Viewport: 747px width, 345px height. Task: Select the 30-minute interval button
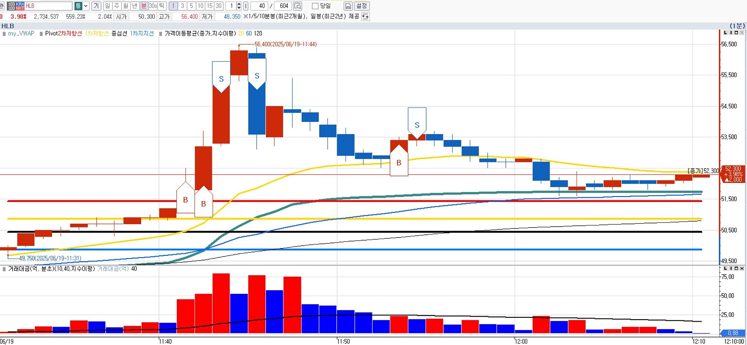(218, 6)
